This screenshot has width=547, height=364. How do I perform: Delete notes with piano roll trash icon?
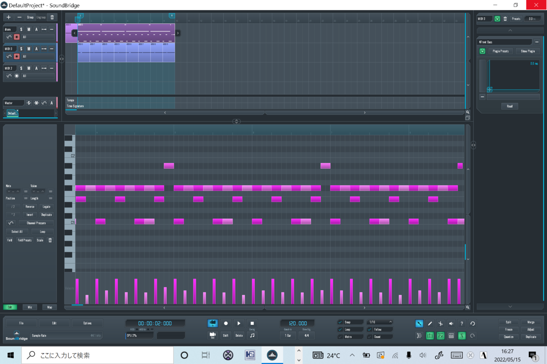click(50, 240)
